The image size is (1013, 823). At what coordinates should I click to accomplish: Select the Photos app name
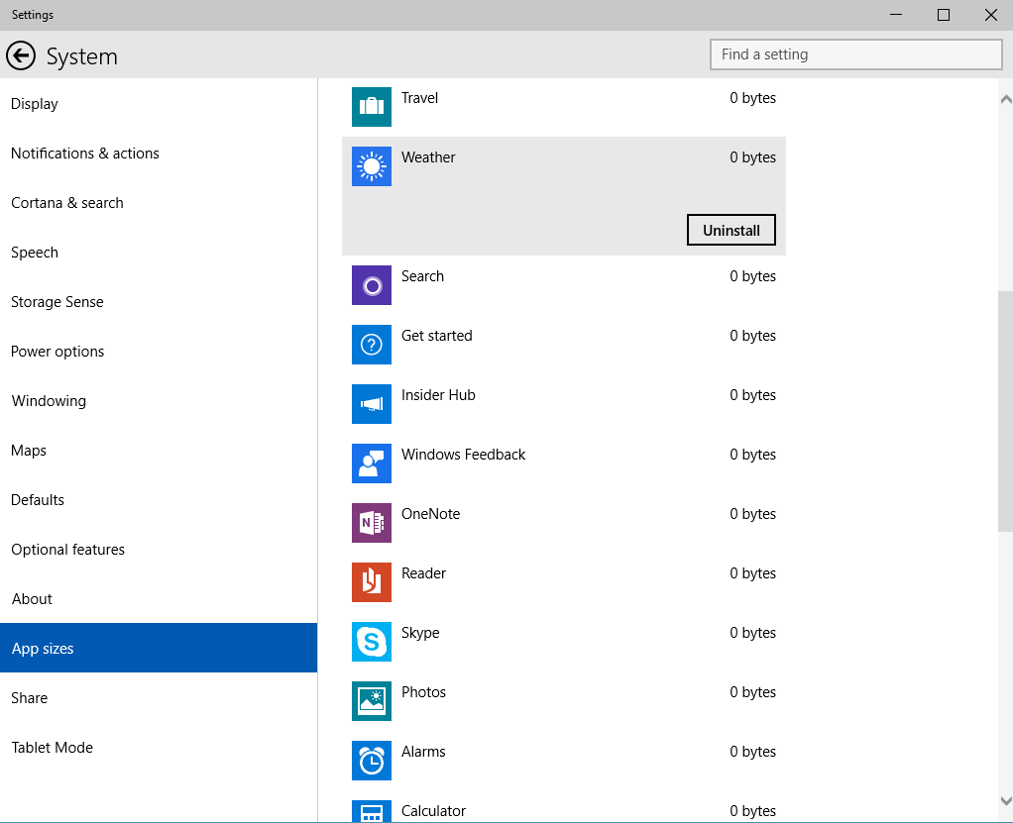coord(423,692)
